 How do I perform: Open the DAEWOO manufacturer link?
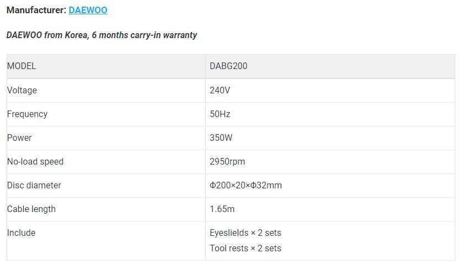[x=88, y=10]
